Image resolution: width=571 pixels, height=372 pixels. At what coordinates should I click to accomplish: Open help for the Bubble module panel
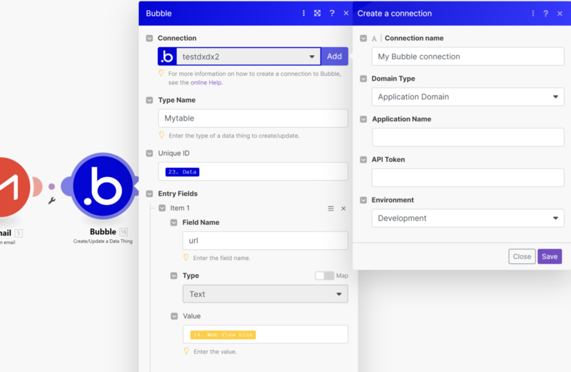(332, 13)
